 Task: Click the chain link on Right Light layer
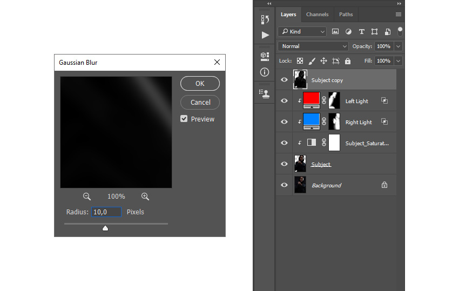coord(324,121)
